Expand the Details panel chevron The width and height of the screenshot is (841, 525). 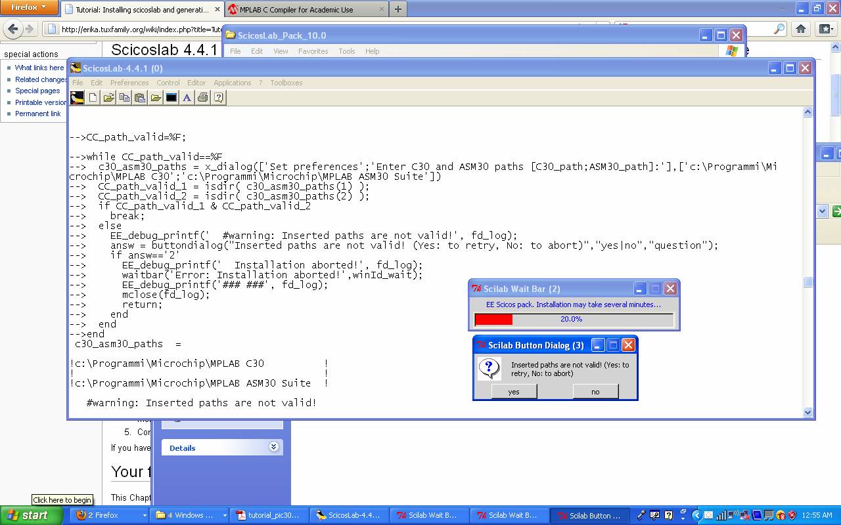[274, 447]
